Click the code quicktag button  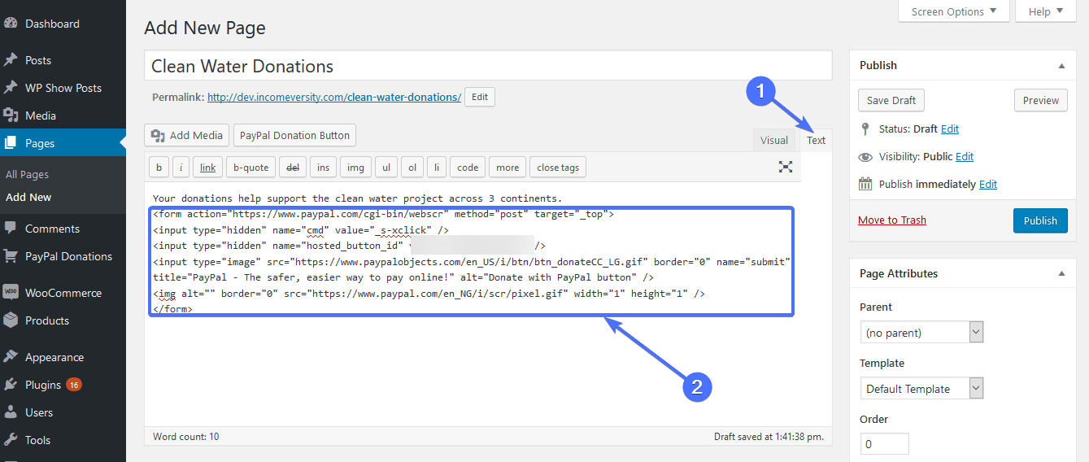point(468,168)
